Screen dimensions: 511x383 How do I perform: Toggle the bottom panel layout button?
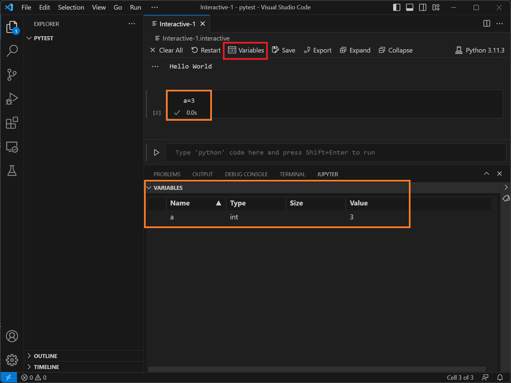[410, 7]
